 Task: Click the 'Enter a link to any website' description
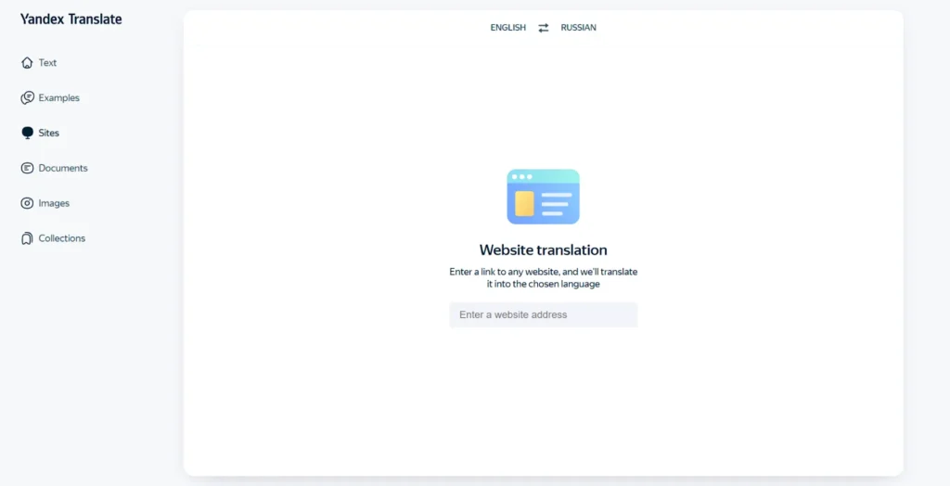click(x=544, y=277)
